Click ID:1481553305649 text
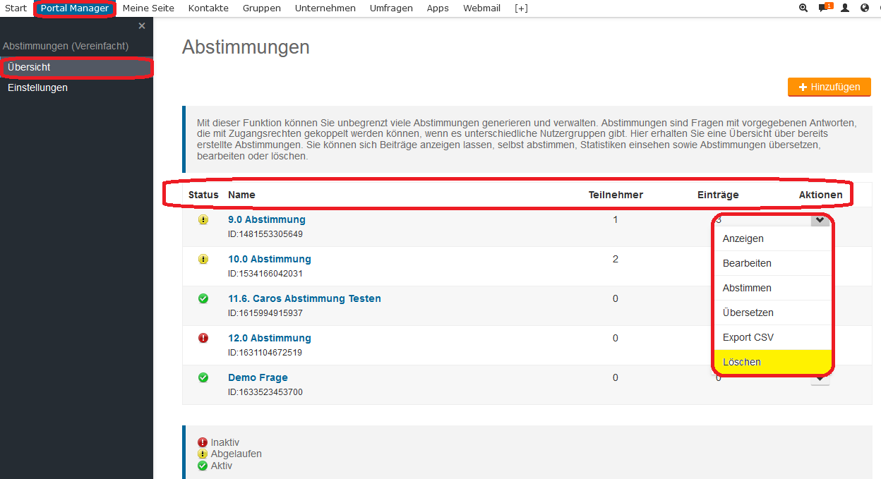This screenshot has width=881, height=479. click(x=265, y=234)
